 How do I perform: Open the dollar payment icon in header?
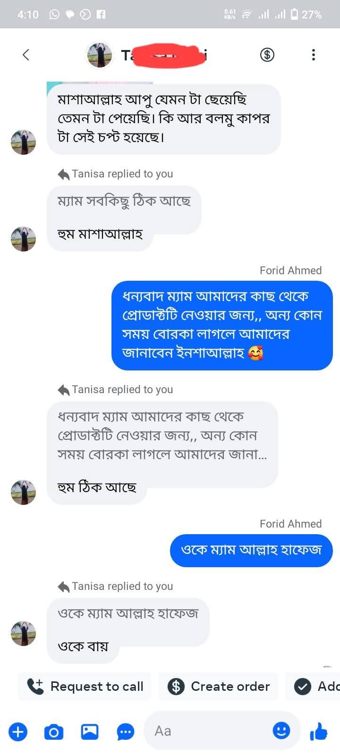tap(267, 55)
